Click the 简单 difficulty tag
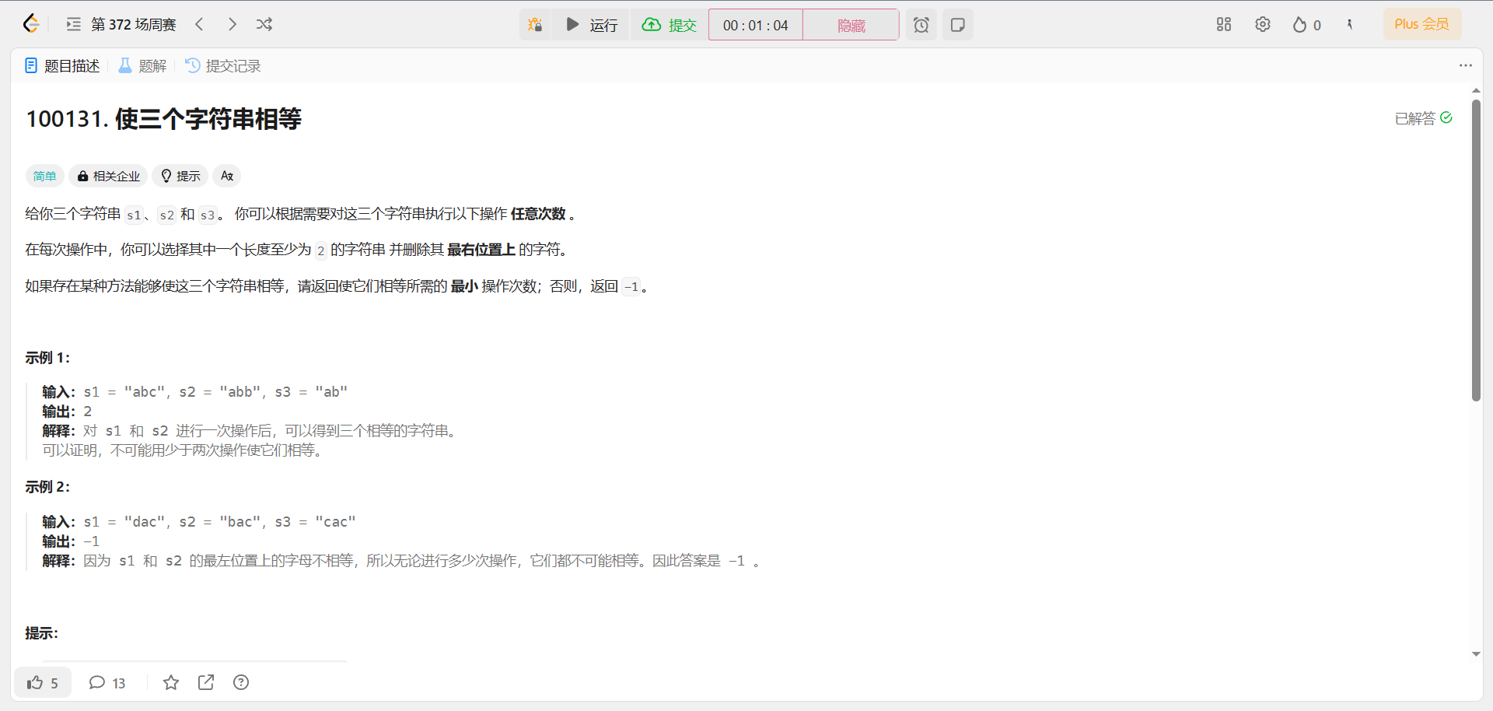 (44, 176)
